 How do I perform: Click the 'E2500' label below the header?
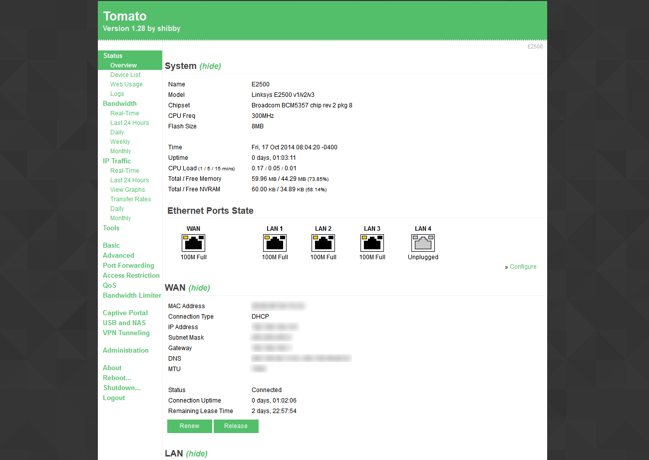point(535,46)
